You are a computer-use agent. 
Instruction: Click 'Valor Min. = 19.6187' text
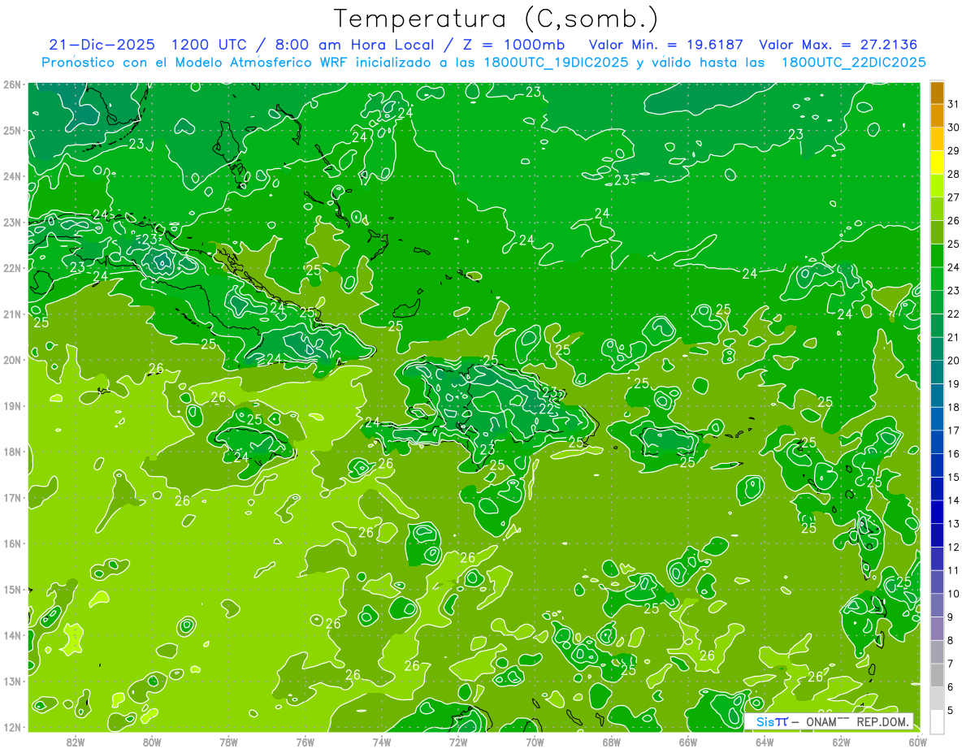click(666, 45)
